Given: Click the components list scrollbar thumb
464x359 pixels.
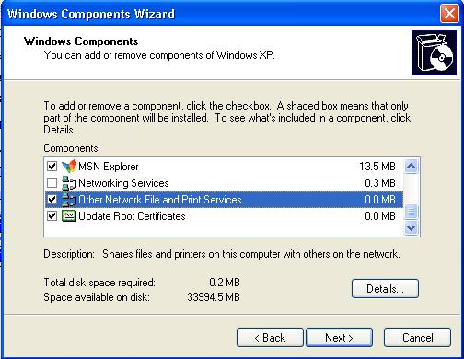Looking at the screenshot, I should 411,212.
